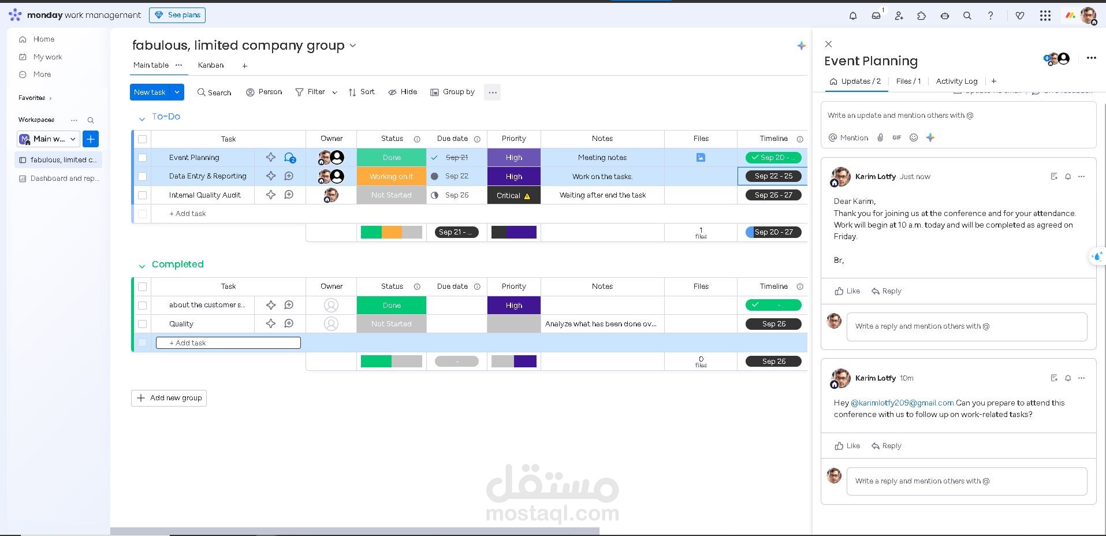Open Event Planning panel options menu
The height and width of the screenshot is (536, 1106).
[1091, 58]
